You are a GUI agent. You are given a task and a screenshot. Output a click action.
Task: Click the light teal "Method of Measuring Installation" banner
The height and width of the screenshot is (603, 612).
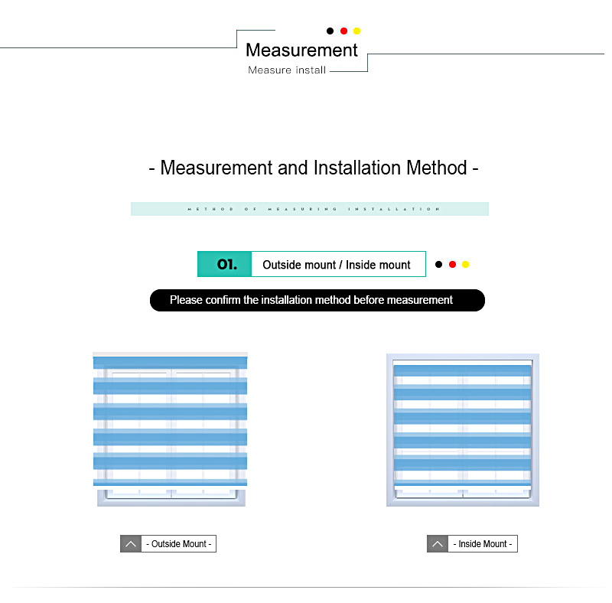pyautogui.click(x=309, y=209)
